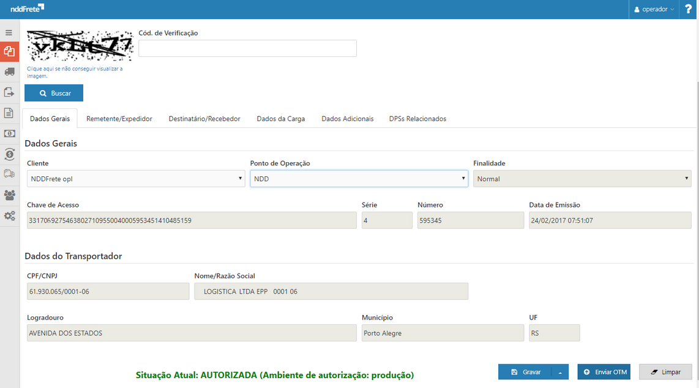699x388 pixels.
Task: Select the users group icon in the sidebar
Action: (x=9, y=195)
